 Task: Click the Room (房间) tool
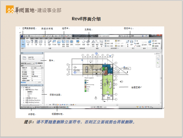[107, 41]
